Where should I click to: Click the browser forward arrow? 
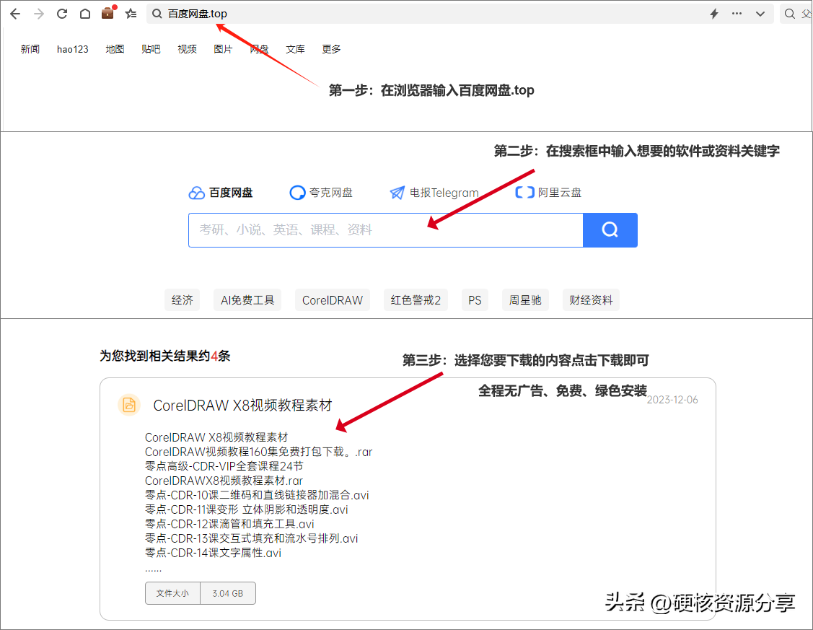pos(39,14)
